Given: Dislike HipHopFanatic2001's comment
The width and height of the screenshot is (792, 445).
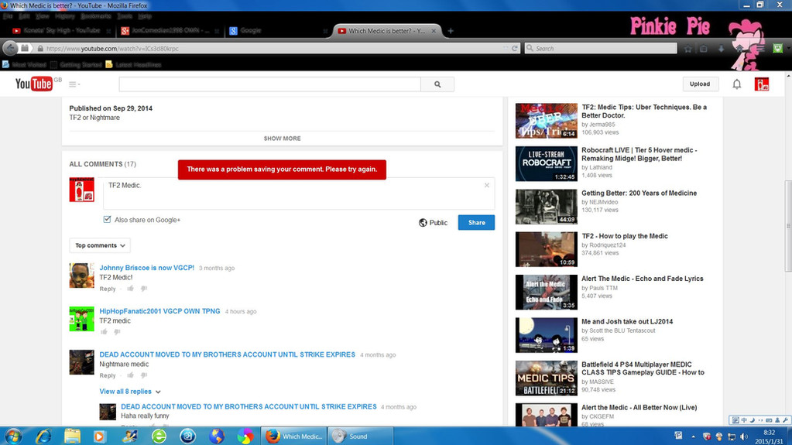Looking at the screenshot, I should coord(117,332).
